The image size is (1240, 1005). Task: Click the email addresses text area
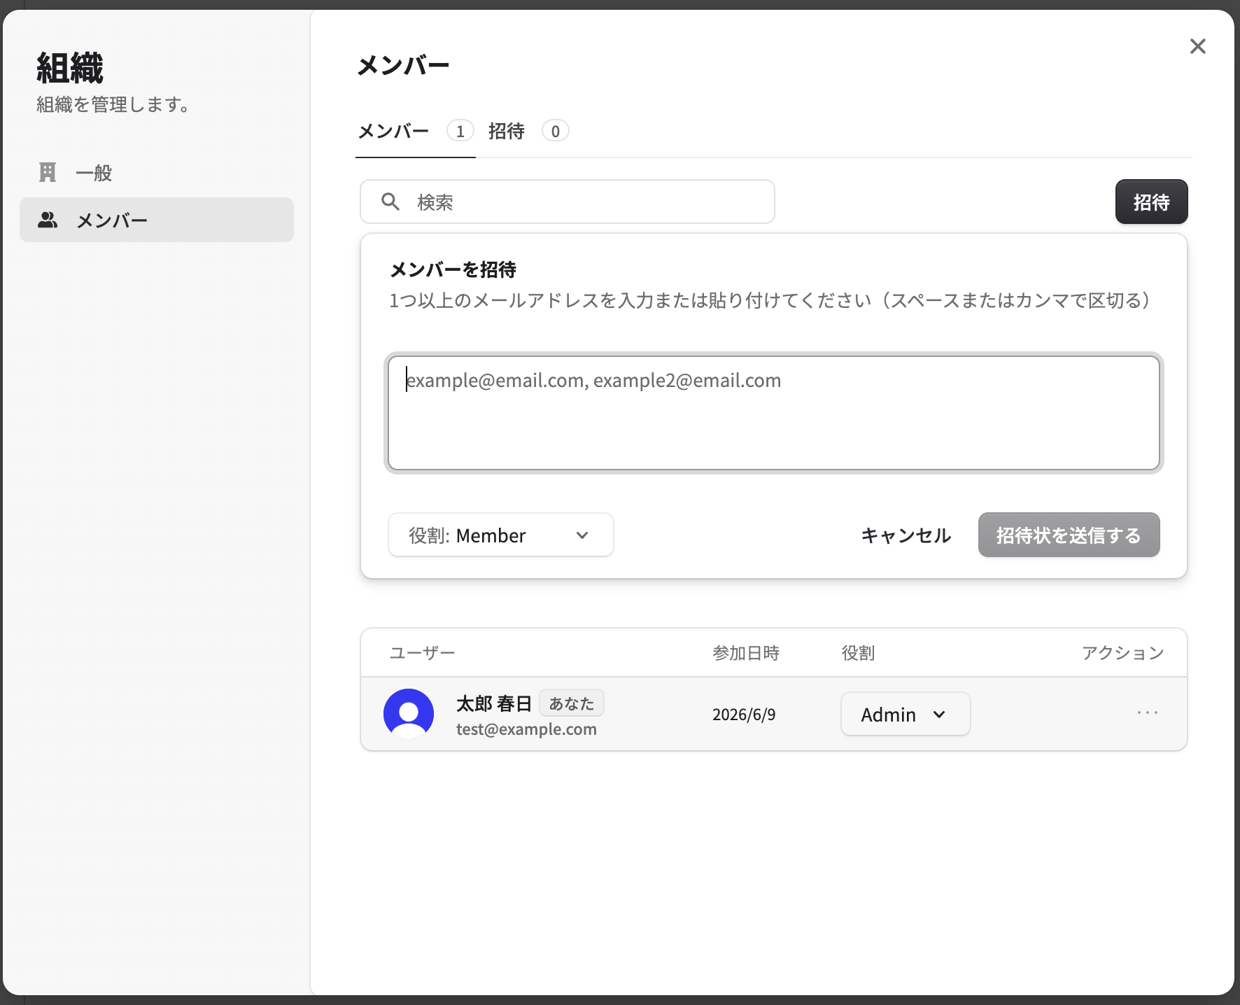(774, 413)
